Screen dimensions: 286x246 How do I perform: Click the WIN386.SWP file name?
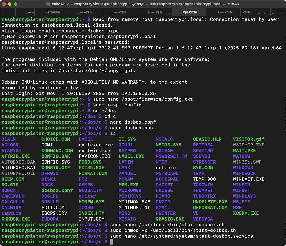click(x=247, y=162)
